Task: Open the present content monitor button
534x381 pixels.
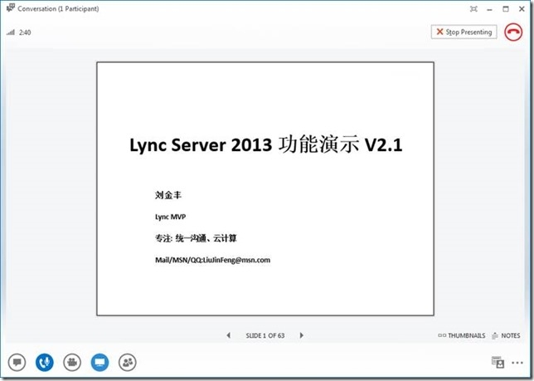Action: pyautogui.click(x=100, y=362)
